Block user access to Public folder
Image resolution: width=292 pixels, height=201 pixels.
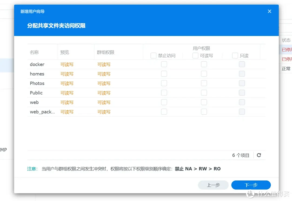pos(164,93)
